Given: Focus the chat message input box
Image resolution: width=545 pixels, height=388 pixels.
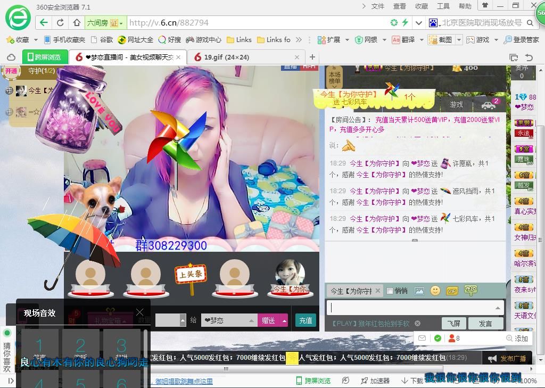Looking at the screenshot, I should point(415,307).
